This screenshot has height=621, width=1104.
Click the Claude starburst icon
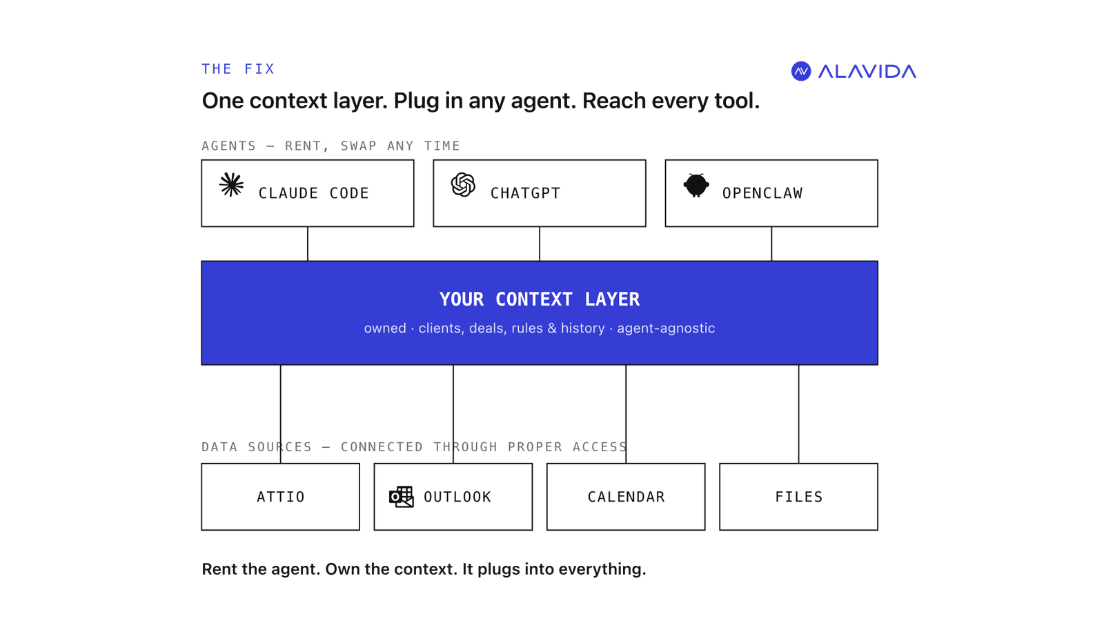[x=231, y=185]
